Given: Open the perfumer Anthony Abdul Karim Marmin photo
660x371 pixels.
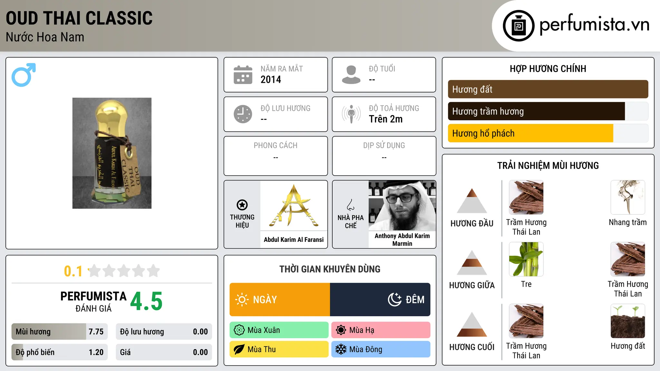Looking at the screenshot, I should [x=402, y=205].
